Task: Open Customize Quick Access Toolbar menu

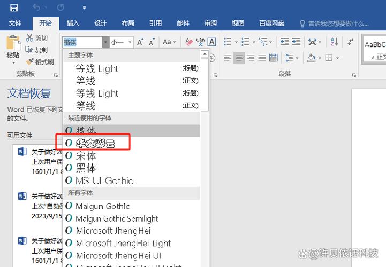Action: pos(84,8)
